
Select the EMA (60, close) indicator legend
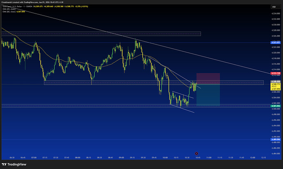coord(9,11)
